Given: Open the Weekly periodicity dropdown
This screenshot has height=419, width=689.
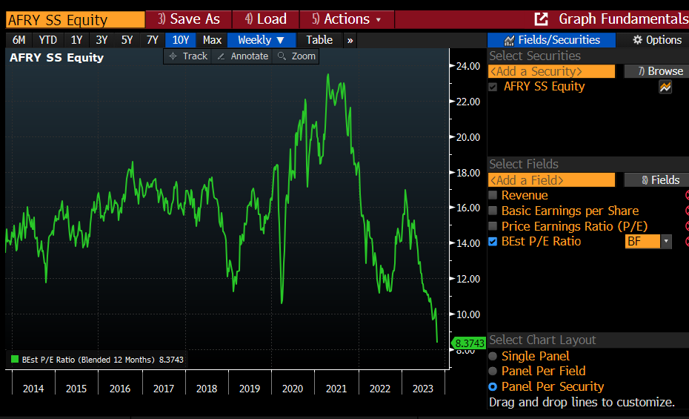Looking at the screenshot, I should [262, 40].
